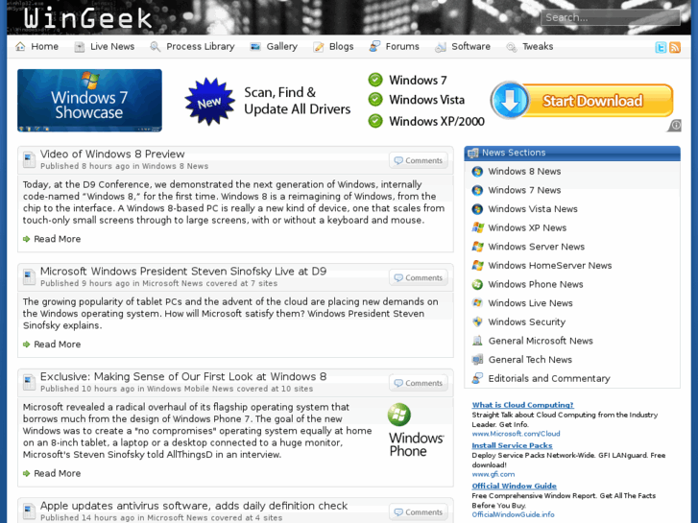The image size is (698, 523).
Task: Open the Official Window Guide ad link
Action: pos(515,486)
